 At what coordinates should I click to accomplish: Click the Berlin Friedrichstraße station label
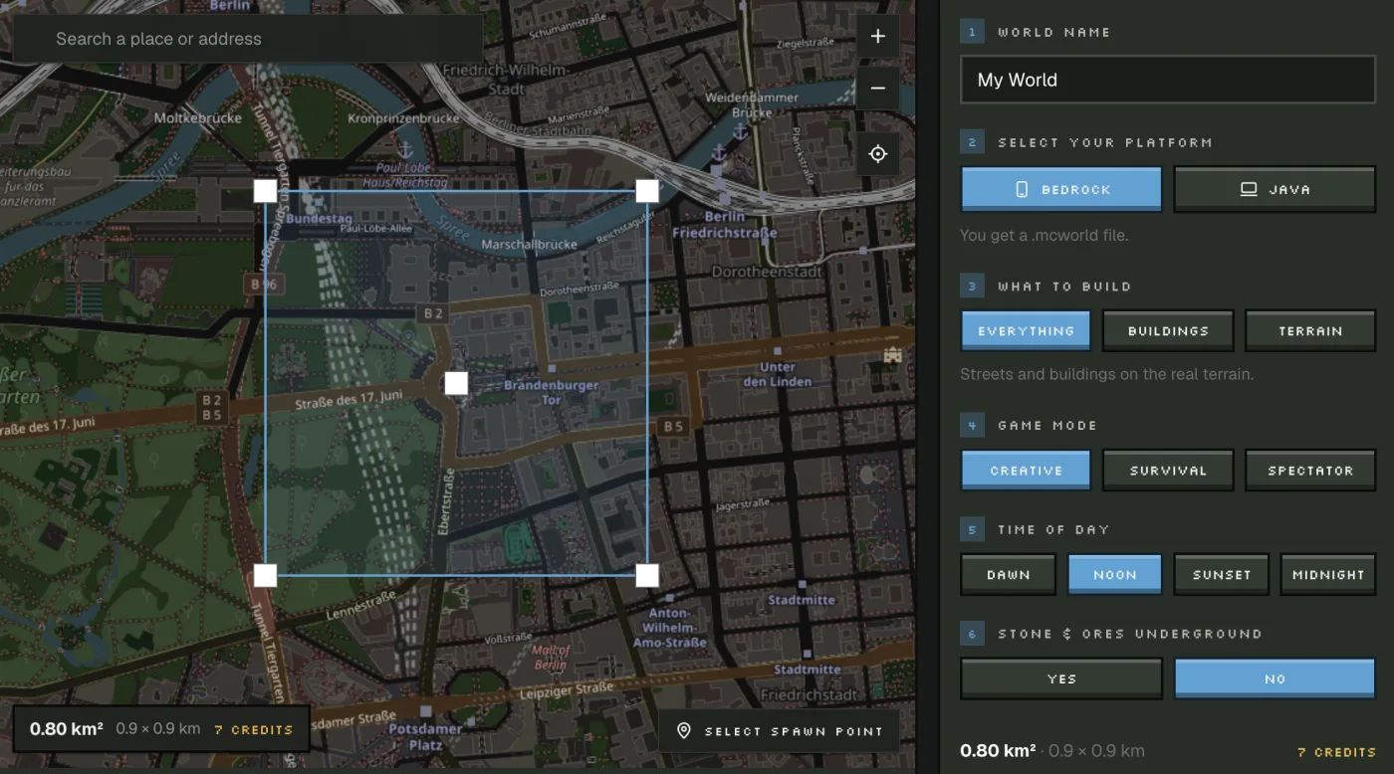[724, 225]
